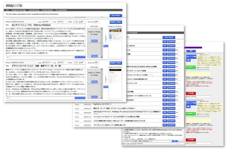Delete the CMS by FileMaker record
This screenshot has width=227, height=151.
(113, 22)
